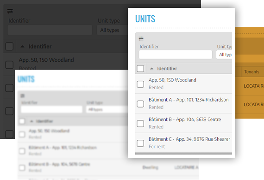Screen dimensions: 264x180
Task: Sort by Identifier column header in white panel
Action: click(x=167, y=69)
